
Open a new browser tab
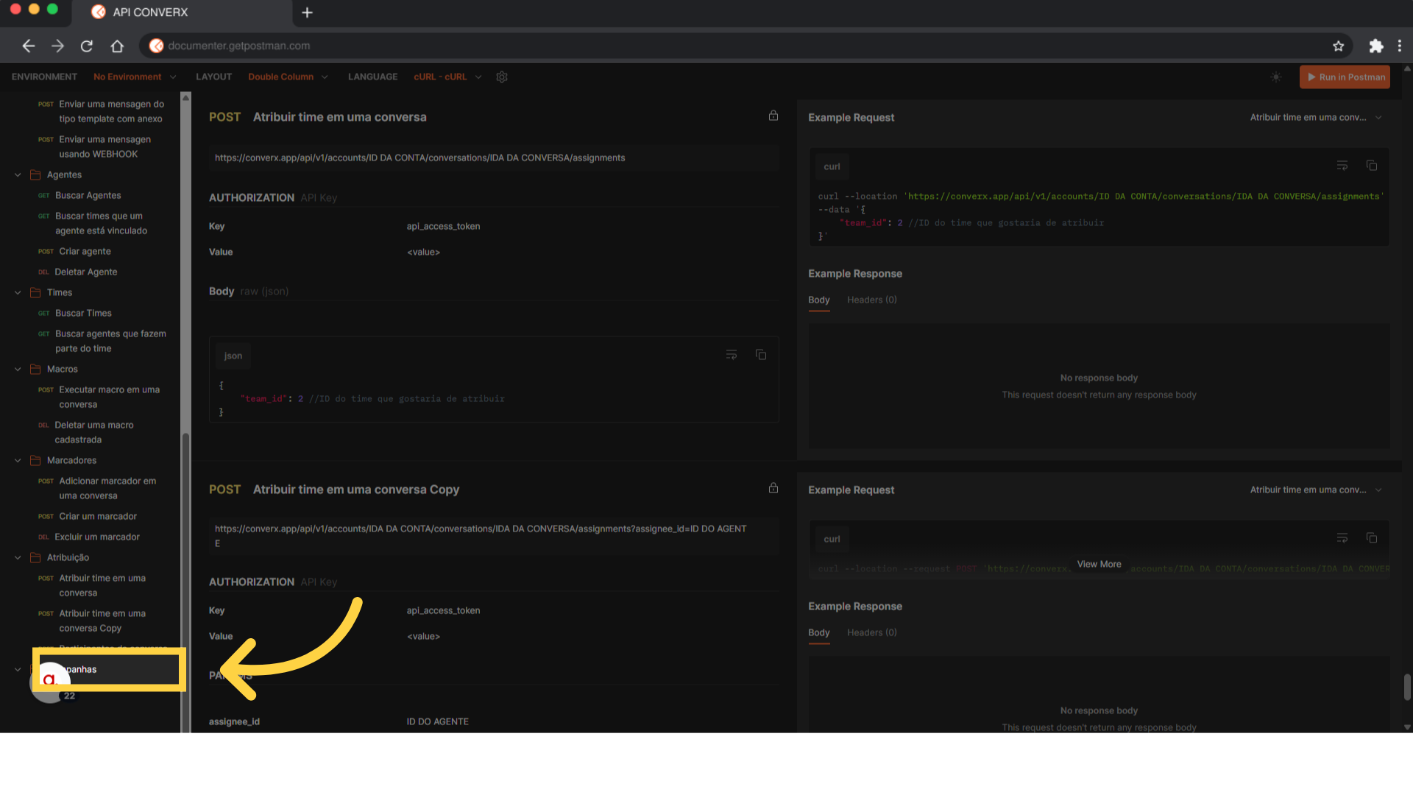(307, 13)
